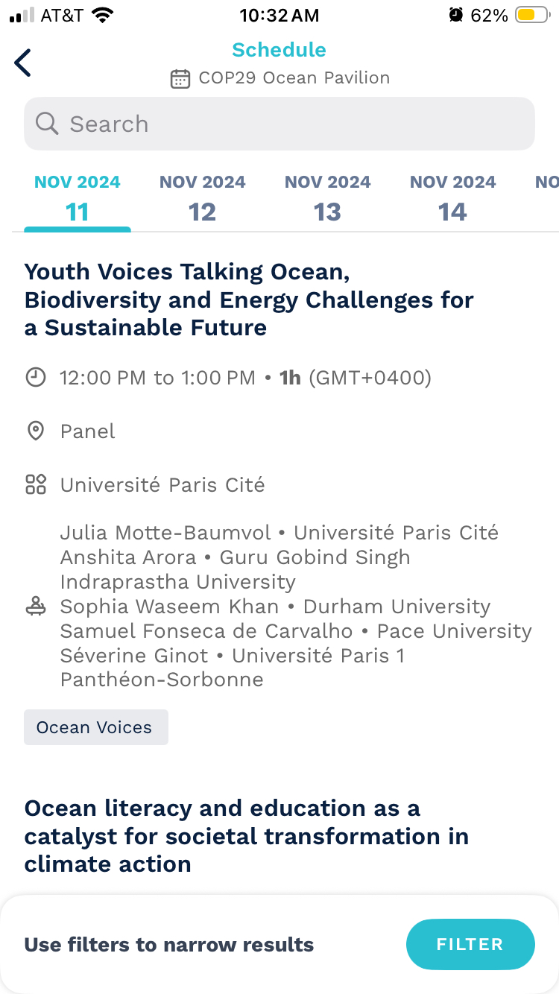The image size is (559, 994).
Task: Tap the magnifying glass search icon
Action: click(x=47, y=124)
